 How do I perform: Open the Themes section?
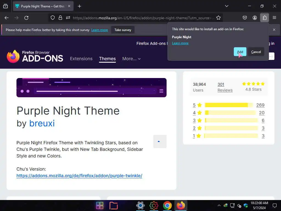pyautogui.click(x=107, y=59)
